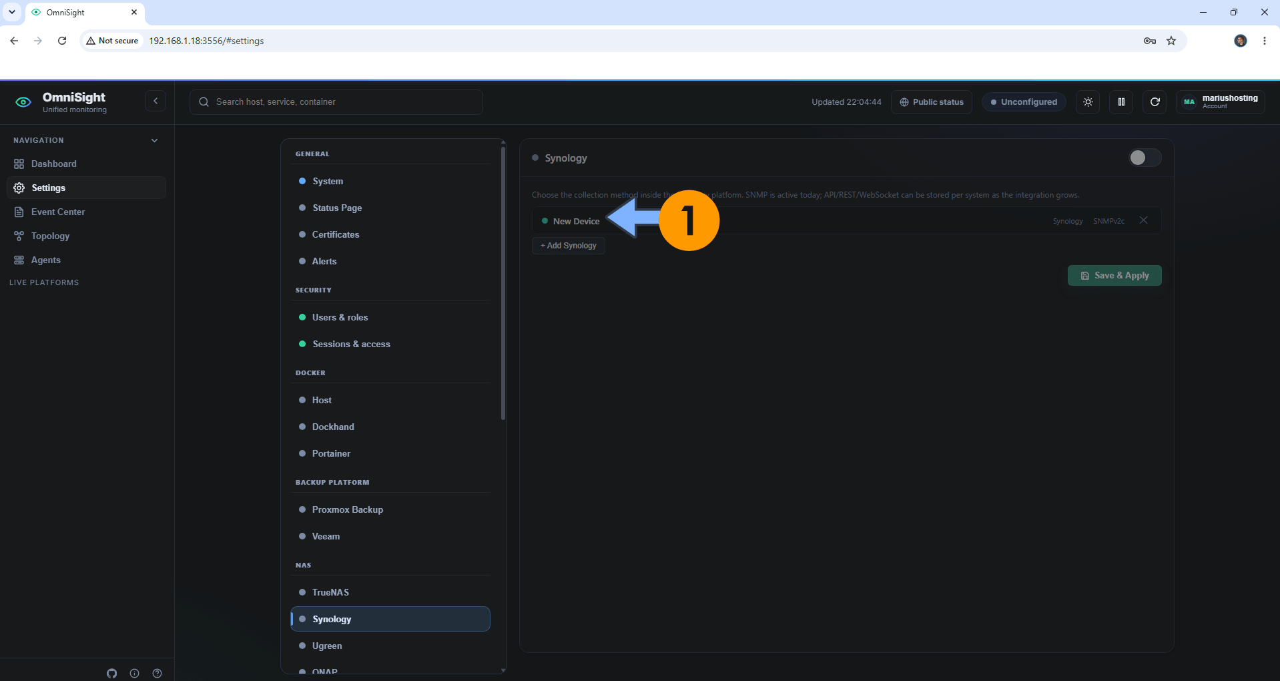Select Veeam settings category
1280x681 pixels.
coord(390,536)
